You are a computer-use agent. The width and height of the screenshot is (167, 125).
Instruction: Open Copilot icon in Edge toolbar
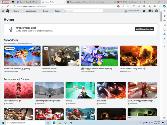tap(164, 6)
